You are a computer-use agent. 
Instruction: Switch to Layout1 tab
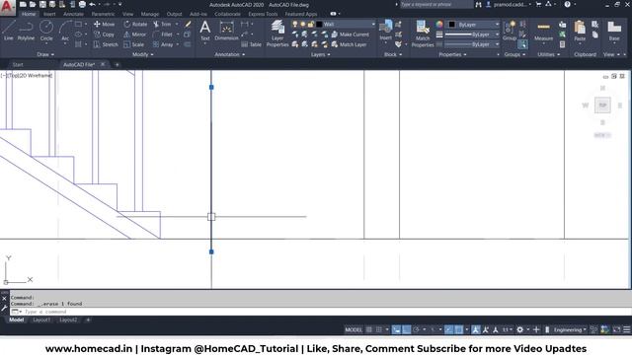click(x=41, y=319)
